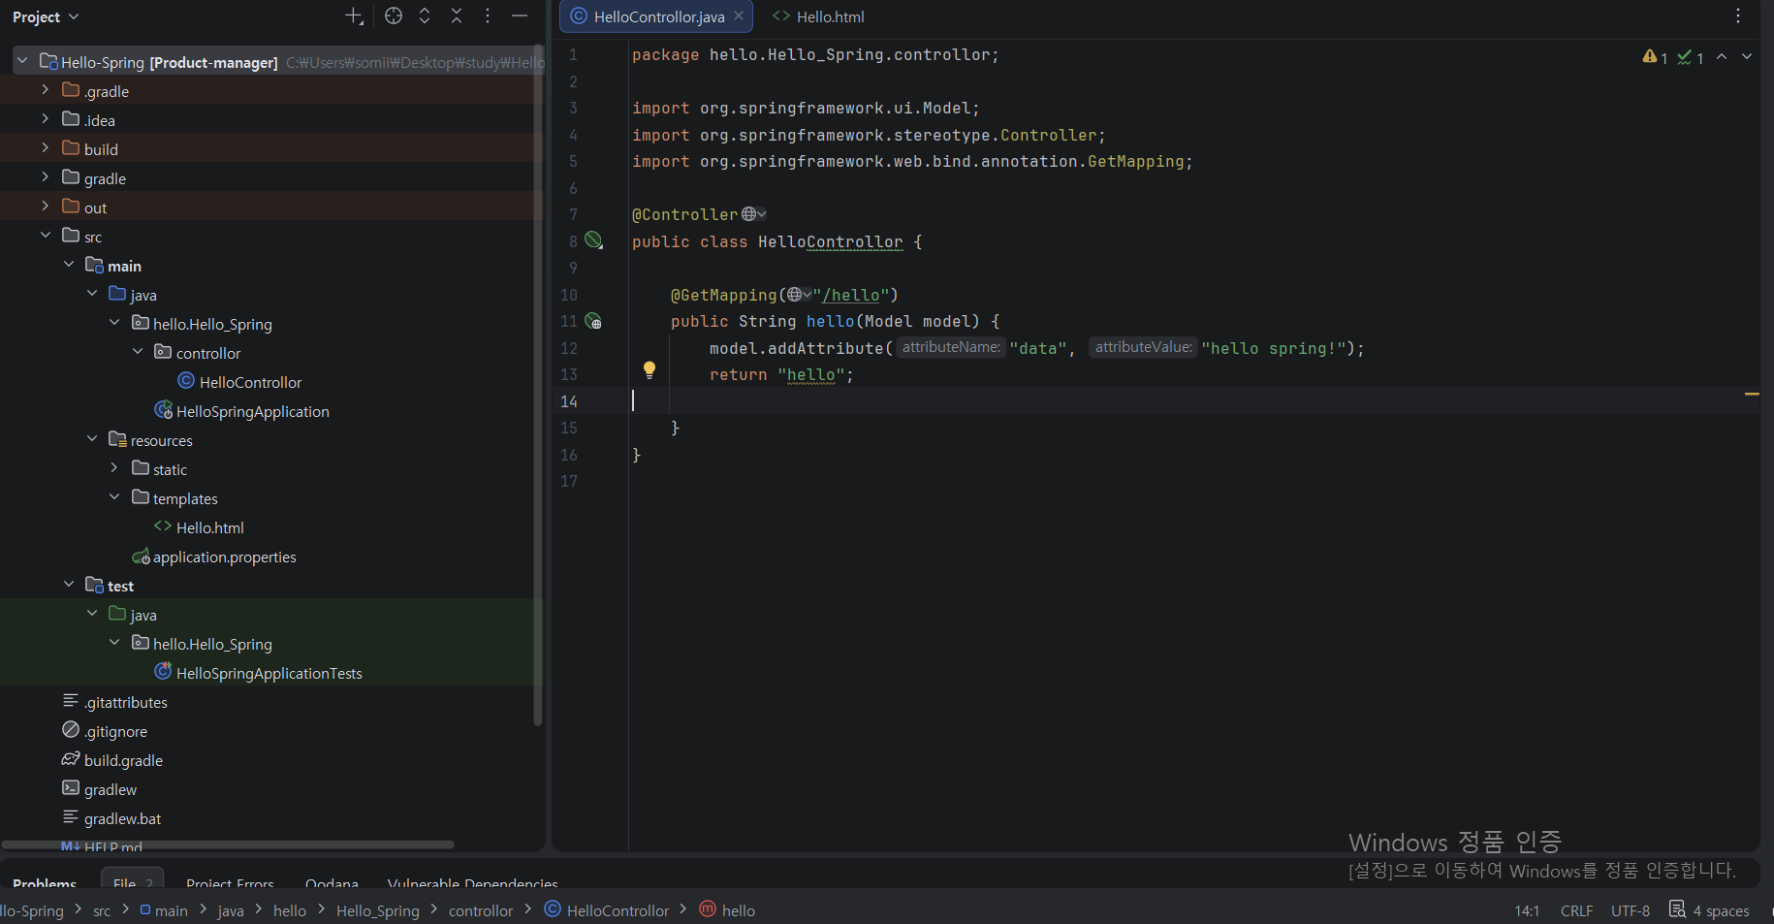Collapse the src folder
Image resolution: width=1774 pixels, height=924 pixels.
[45, 236]
